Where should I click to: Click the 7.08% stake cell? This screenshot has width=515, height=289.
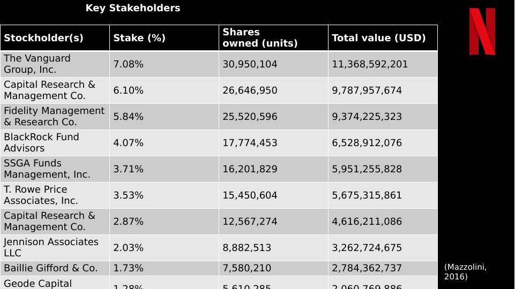(x=129, y=64)
